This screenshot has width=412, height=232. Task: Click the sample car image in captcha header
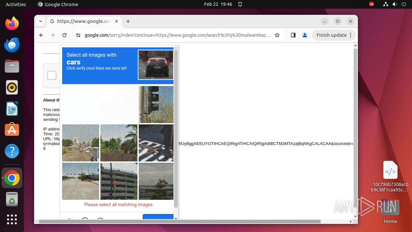(x=156, y=65)
